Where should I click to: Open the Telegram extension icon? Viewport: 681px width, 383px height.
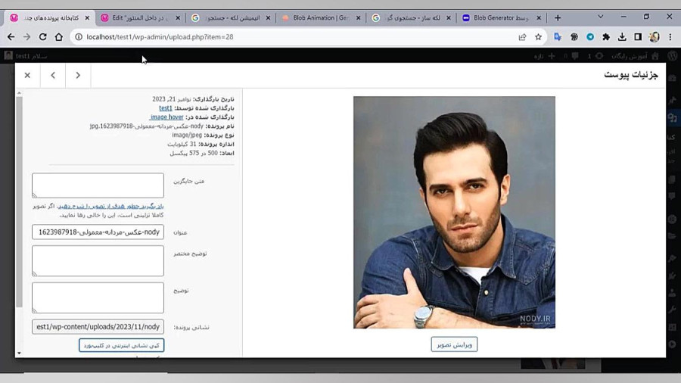tap(590, 37)
